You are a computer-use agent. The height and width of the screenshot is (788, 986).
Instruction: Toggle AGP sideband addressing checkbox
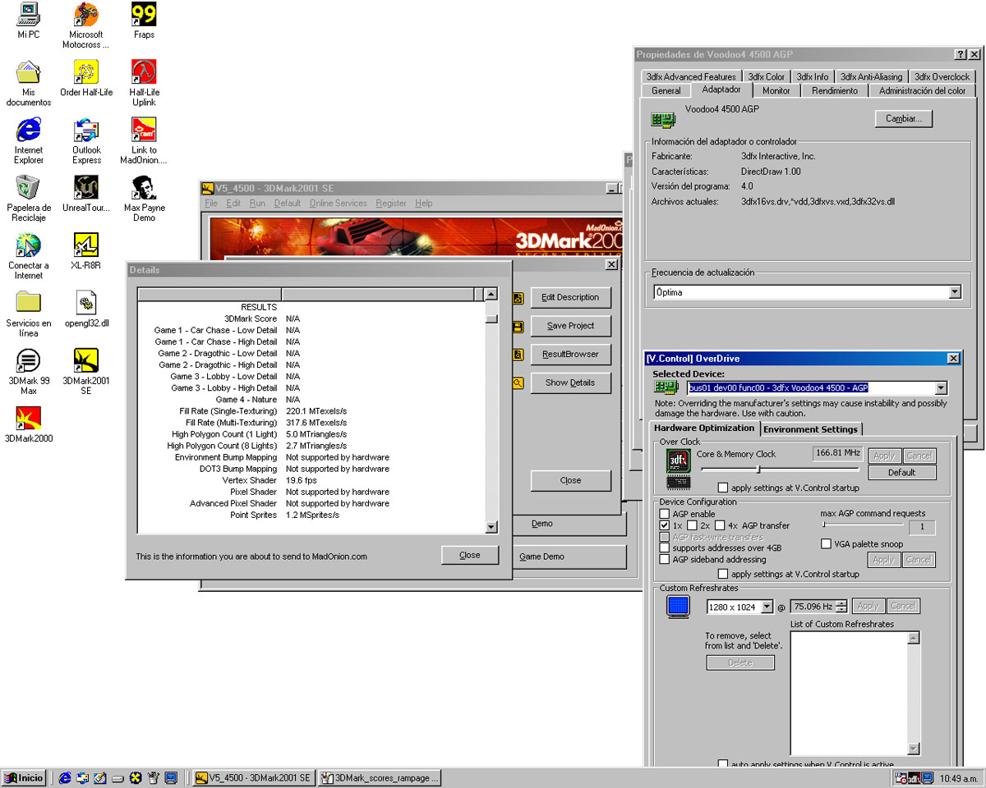pyautogui.click(x=665, y=559)
